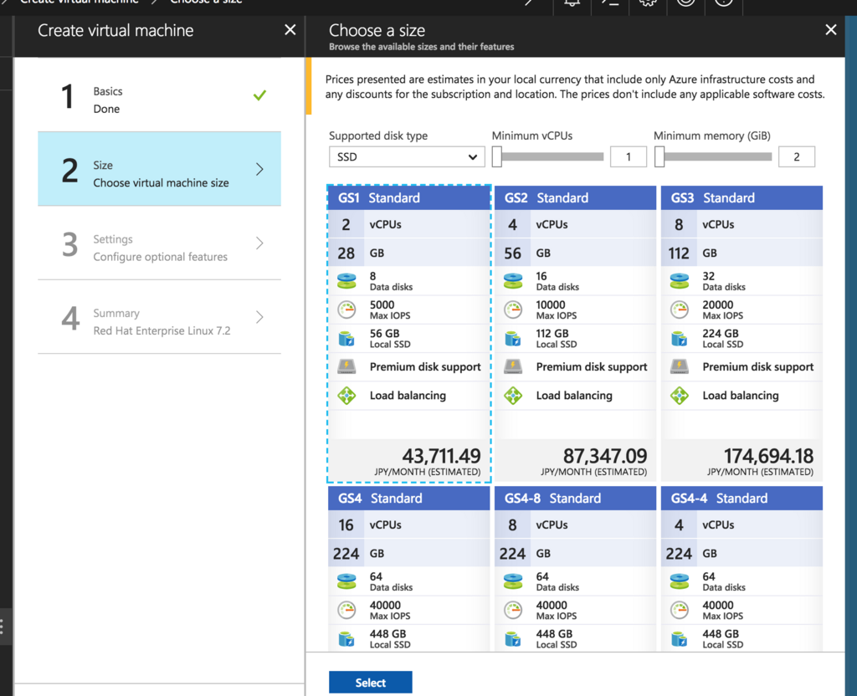This screenshot has width=857, height=696.
Task: Click the GS1 Load balancing icon
Action: [x=346, y=395]
